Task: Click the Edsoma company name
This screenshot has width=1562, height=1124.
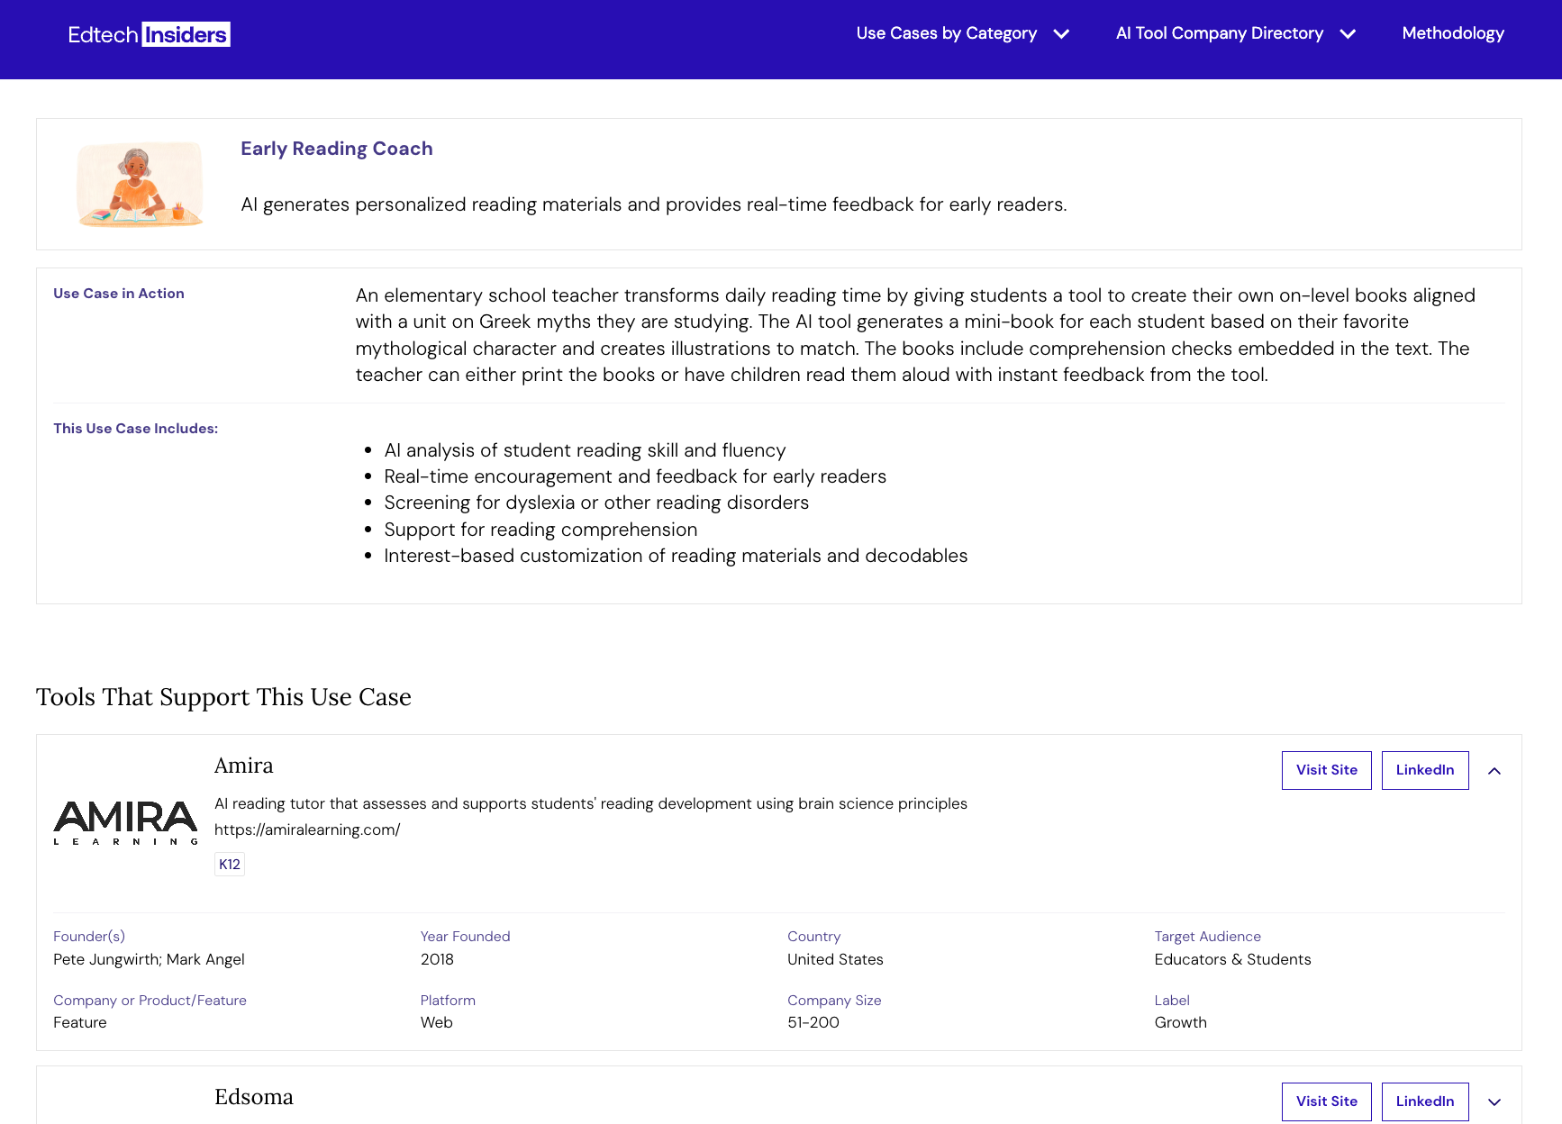Action: 253,1096
